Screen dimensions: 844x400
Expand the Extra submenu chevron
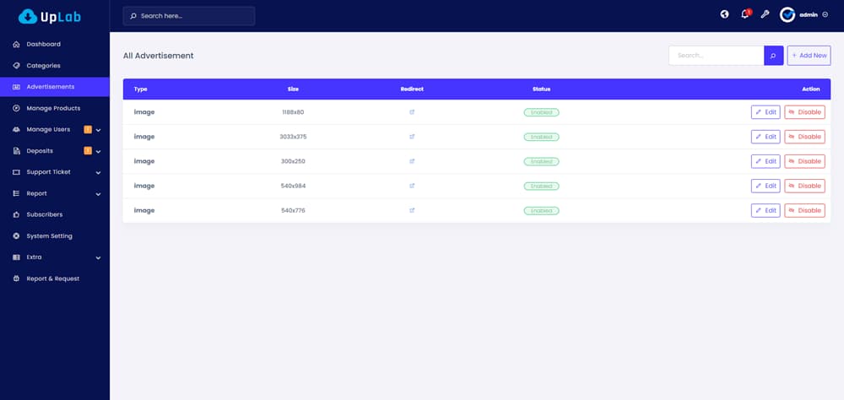(x=99, y=258)
